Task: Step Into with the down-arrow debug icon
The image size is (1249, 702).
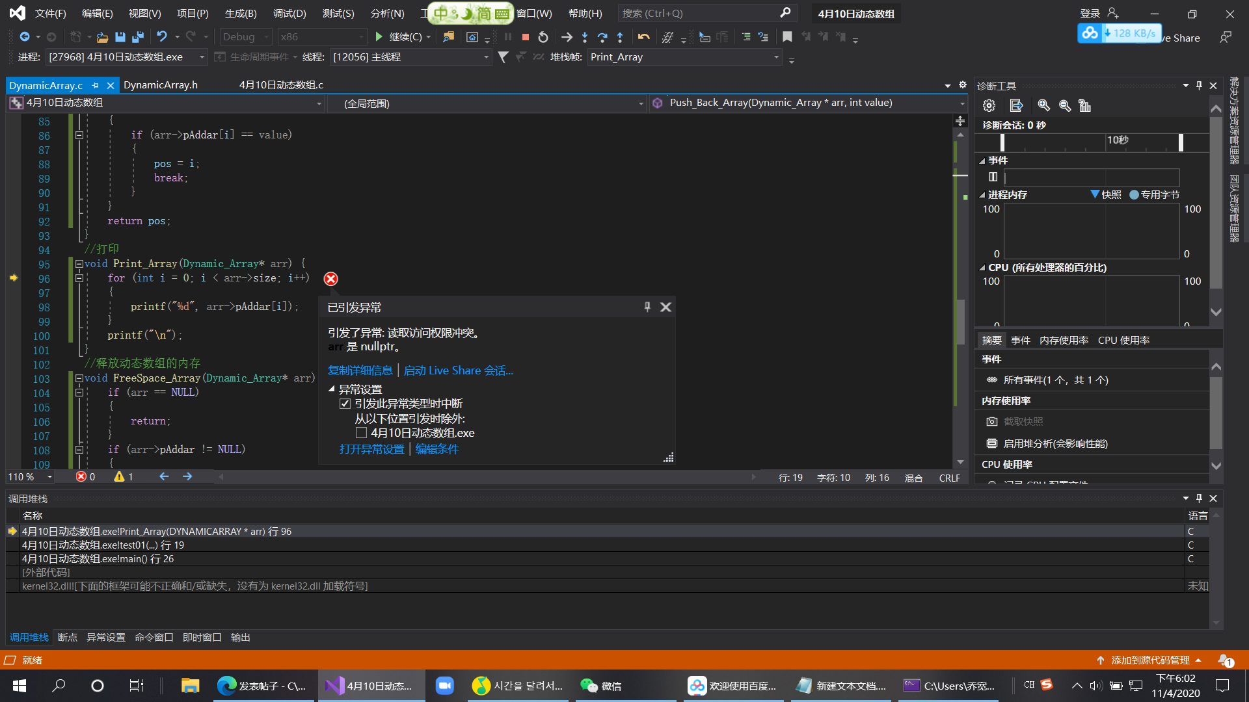Action: pyautogui.click(x=585, y=37)
